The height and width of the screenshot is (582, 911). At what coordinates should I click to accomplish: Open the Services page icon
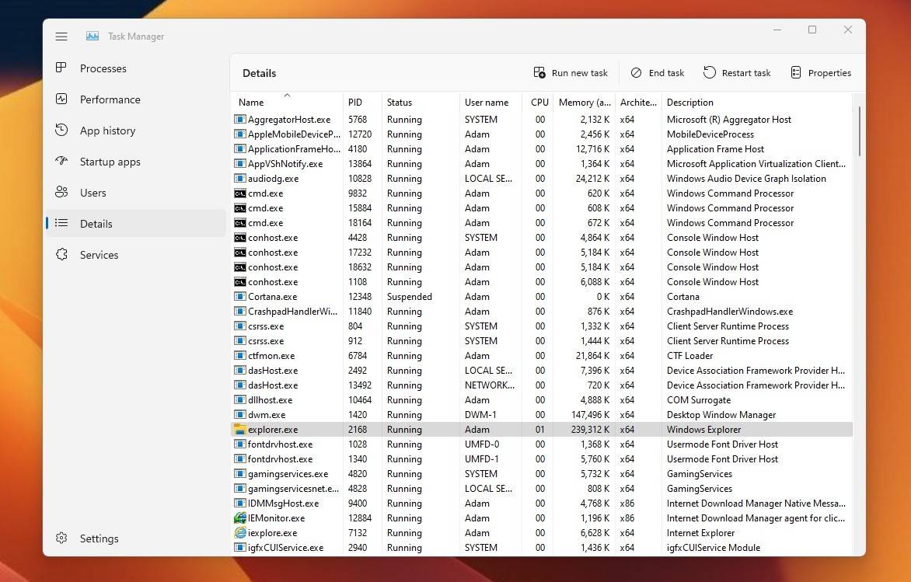pyautogui.click(x=62, y=254)
